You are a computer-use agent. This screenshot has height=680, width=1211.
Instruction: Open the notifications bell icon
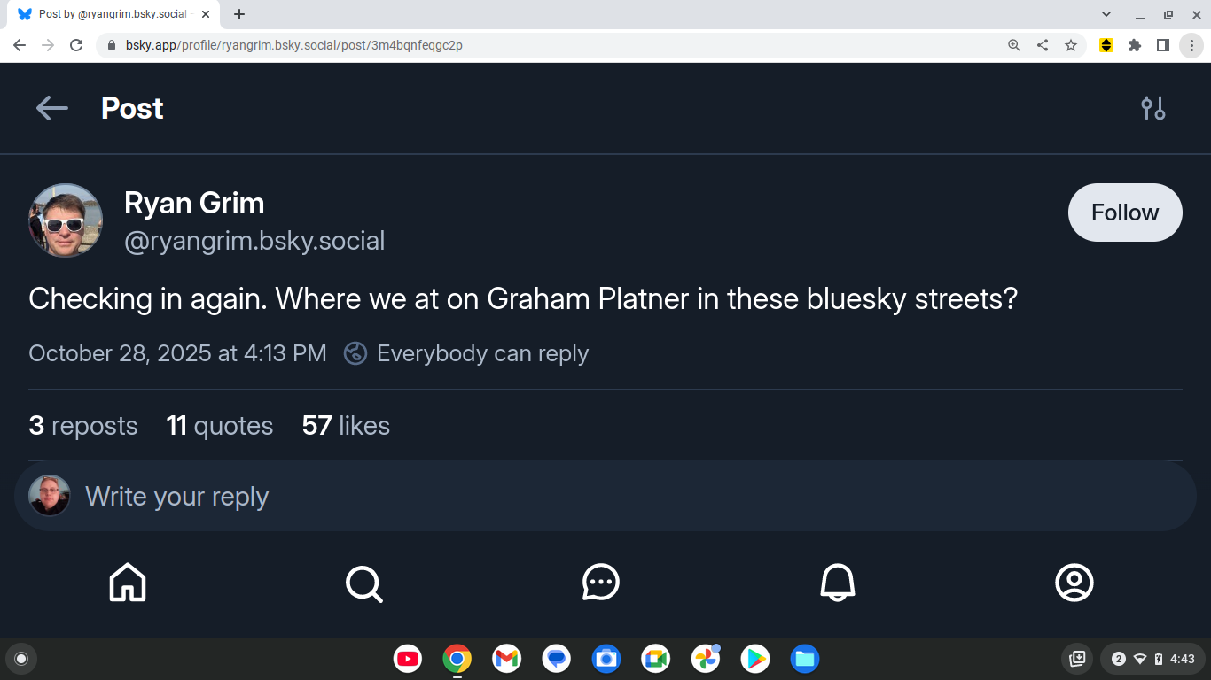[x=838, y=583]
